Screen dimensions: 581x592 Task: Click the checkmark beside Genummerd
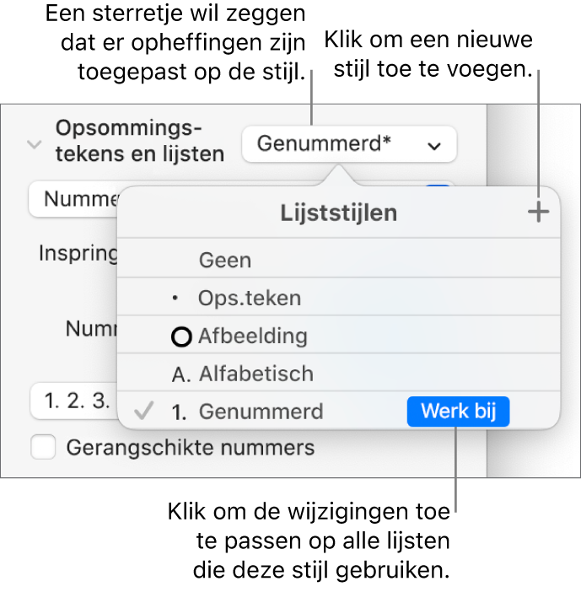(x=145, y=412)
